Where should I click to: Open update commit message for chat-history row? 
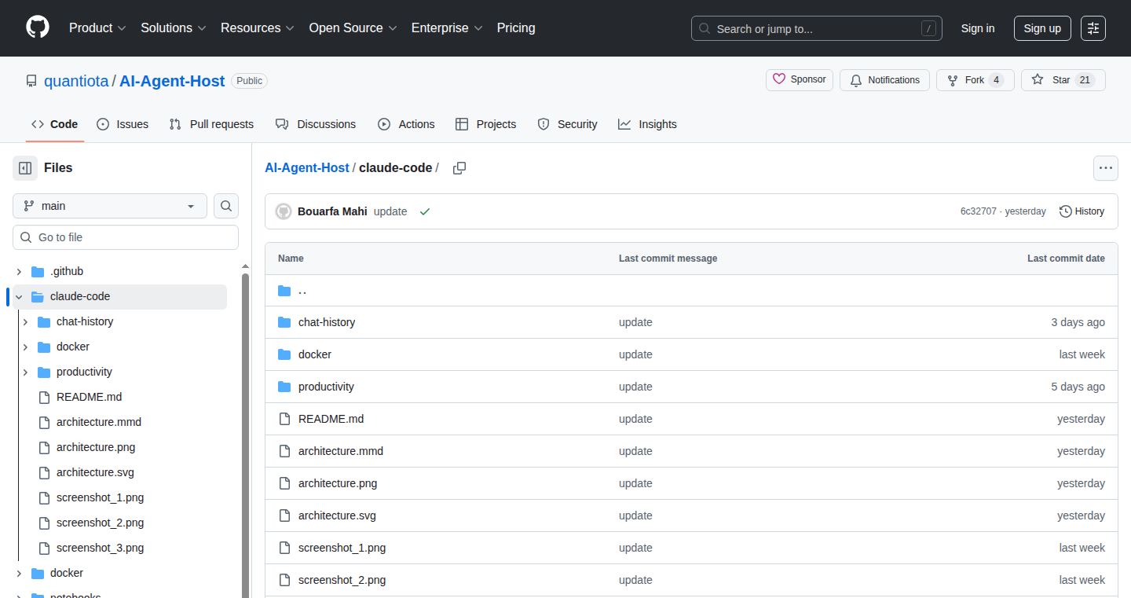tap(635, 322)
